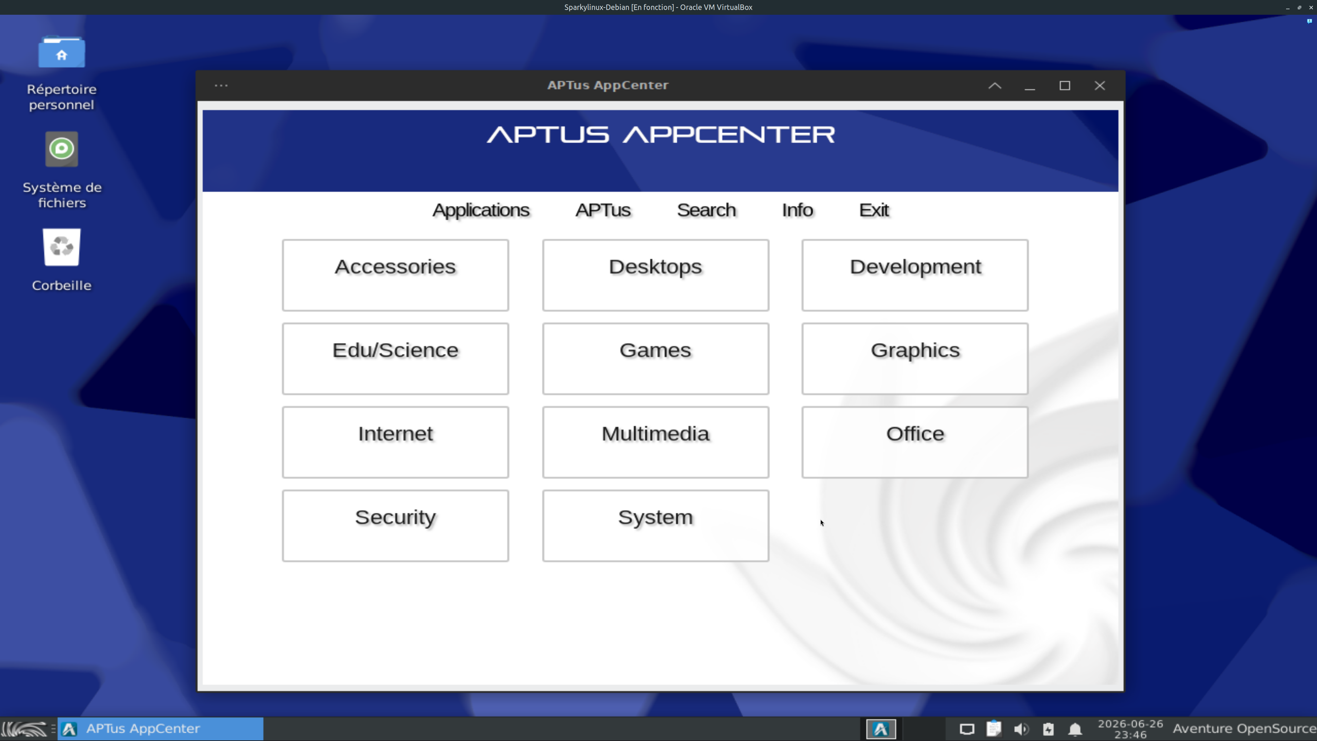Click the volume speaker tray icon
1317x741 pixels.
(x=1021, y=729)
